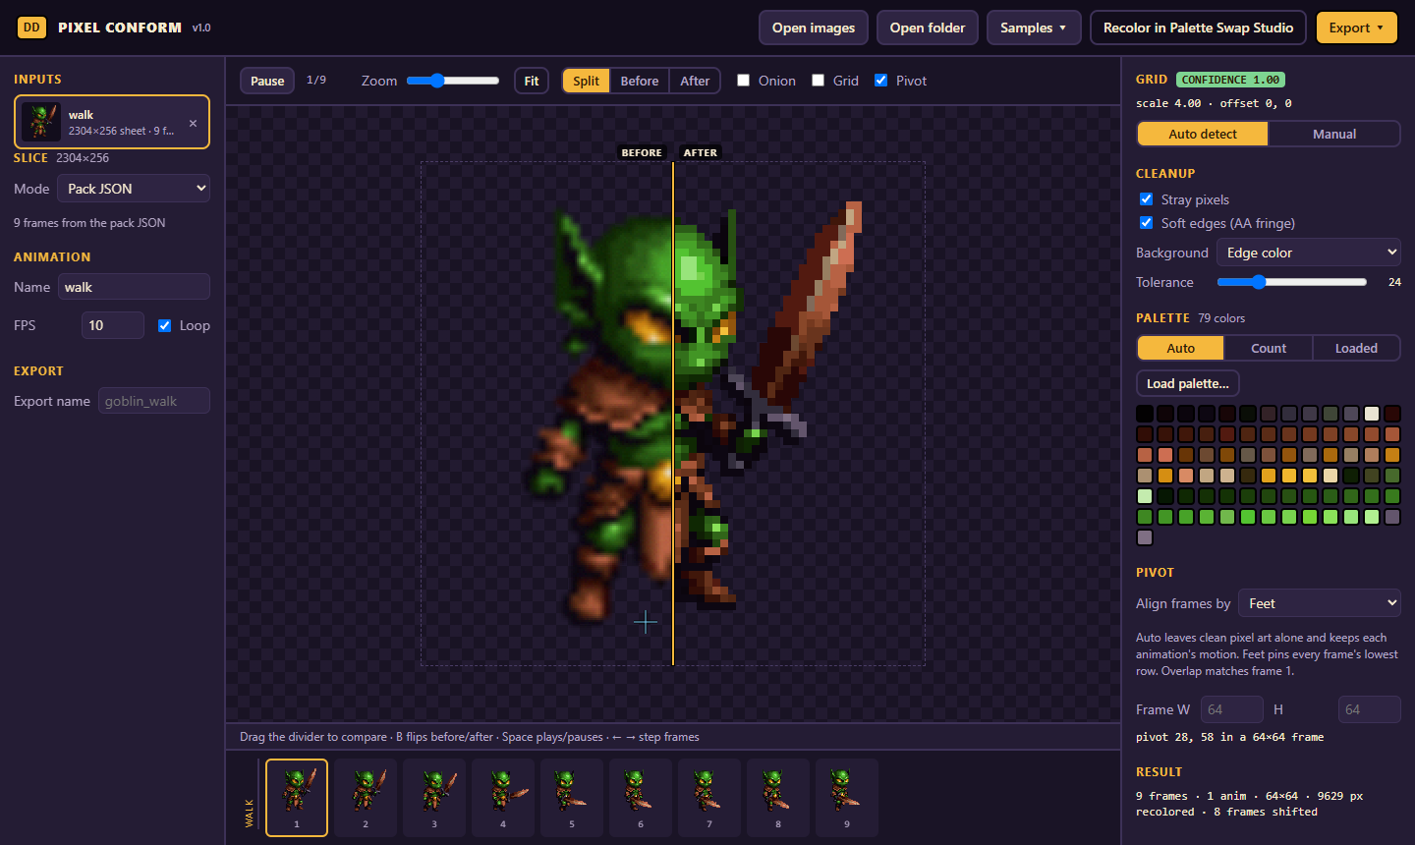Switch the palette to Count mode
1415x845 pixels.
(1269, 348)
